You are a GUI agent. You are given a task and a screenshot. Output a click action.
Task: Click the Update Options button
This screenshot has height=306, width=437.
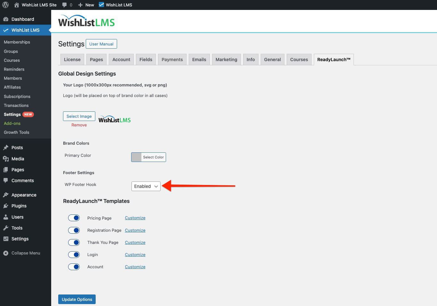coord(77,299)
